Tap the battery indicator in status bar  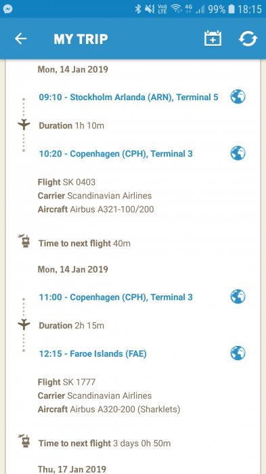tap(231, 9)
